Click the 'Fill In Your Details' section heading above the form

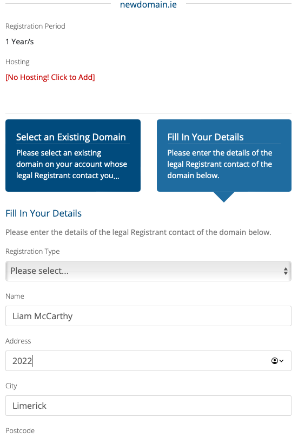[44, 213]
